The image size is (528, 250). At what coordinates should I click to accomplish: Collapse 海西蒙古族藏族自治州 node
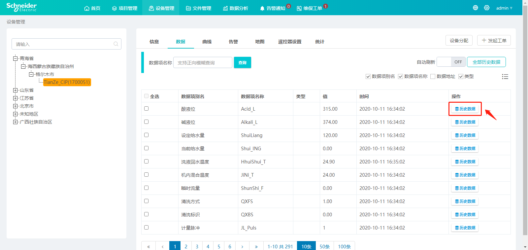pos(23,66)
